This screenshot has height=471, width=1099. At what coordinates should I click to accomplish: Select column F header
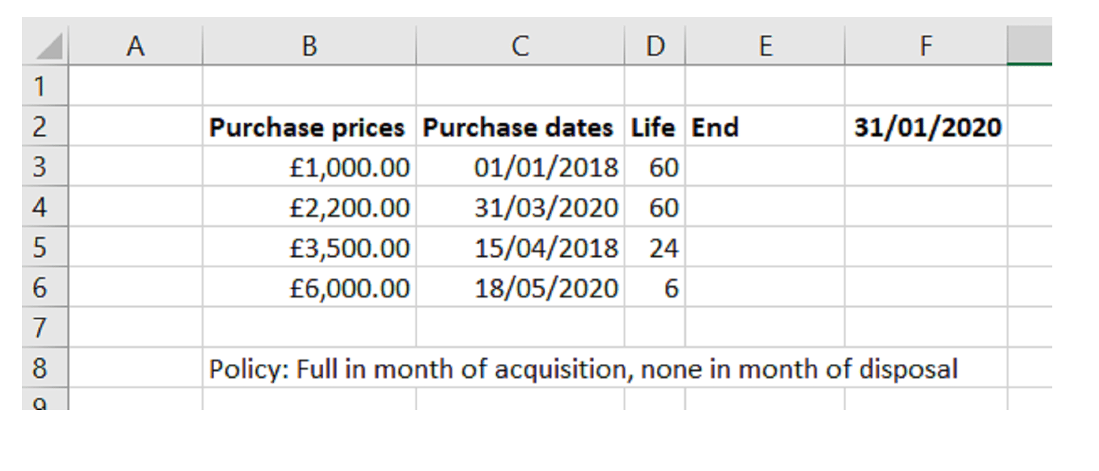point(925,46)
